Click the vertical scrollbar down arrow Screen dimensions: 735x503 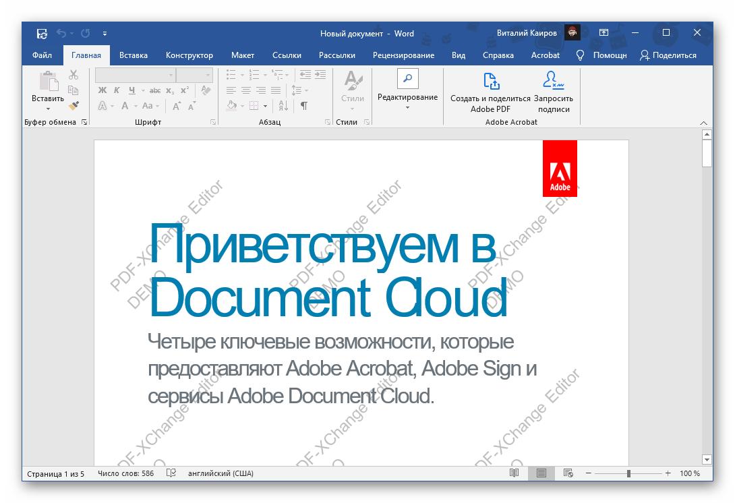pos(707,459)
